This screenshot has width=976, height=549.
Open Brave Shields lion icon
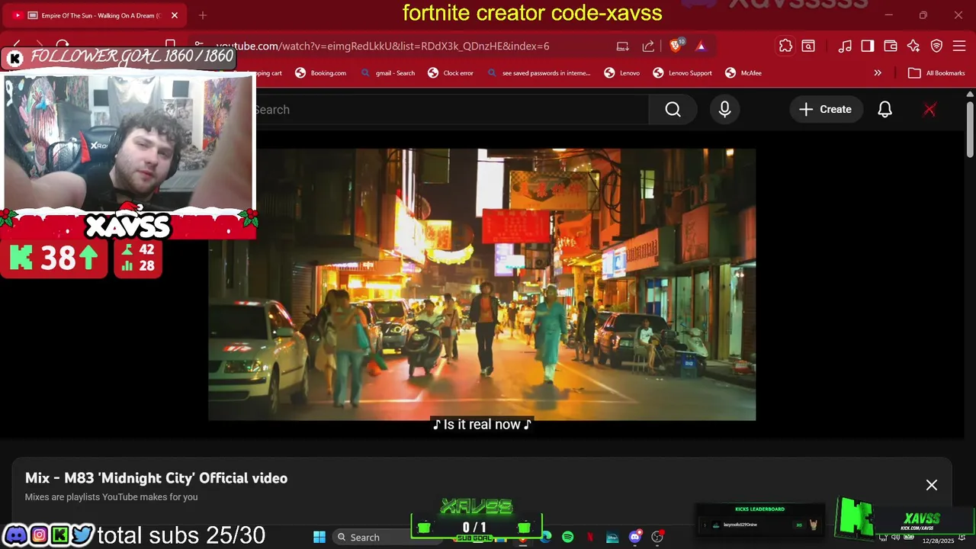pos(675,46)
